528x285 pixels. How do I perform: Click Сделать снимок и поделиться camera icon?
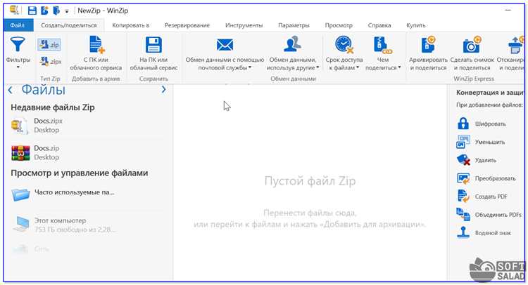pyautogui.click(x=472, y=45)
